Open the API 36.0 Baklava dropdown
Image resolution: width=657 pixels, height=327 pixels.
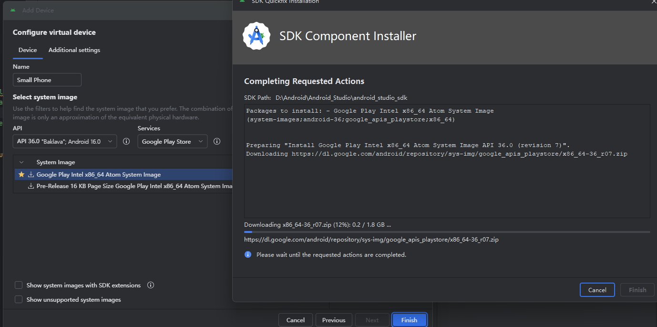(65, 141)
